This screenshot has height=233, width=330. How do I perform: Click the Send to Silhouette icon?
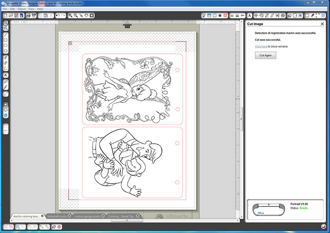(33, 16)
